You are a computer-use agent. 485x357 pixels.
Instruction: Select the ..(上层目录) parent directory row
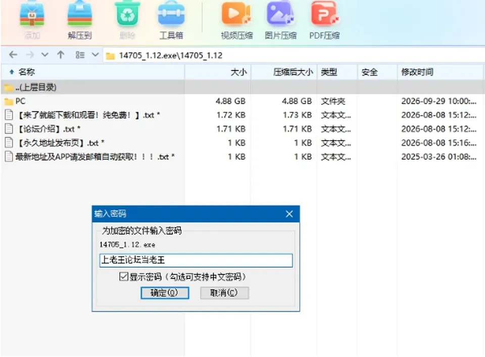click(x=242, y=87)
